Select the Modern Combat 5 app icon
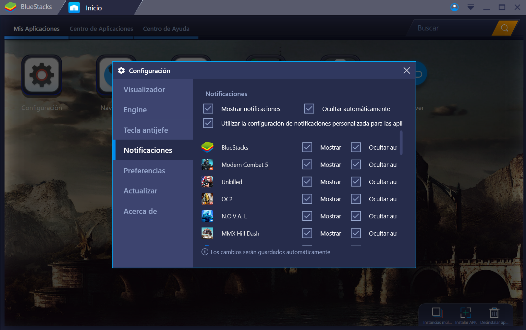The height and width of the screenshot is (330, 526). pos(208,164)
